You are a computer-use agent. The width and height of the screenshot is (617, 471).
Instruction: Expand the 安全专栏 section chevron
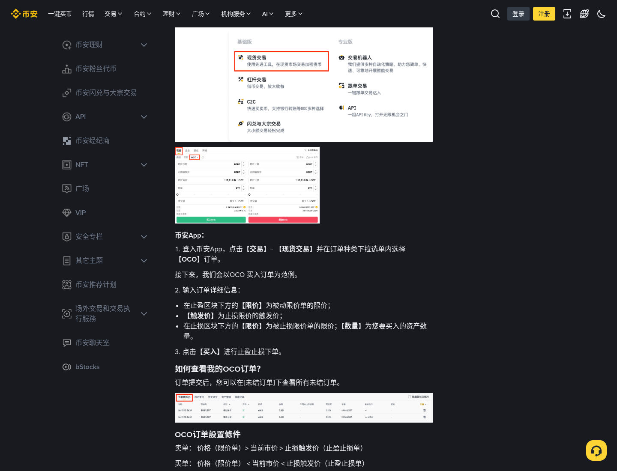click(144, 237)
